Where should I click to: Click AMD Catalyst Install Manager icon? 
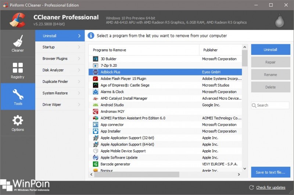tap(96, 98)
